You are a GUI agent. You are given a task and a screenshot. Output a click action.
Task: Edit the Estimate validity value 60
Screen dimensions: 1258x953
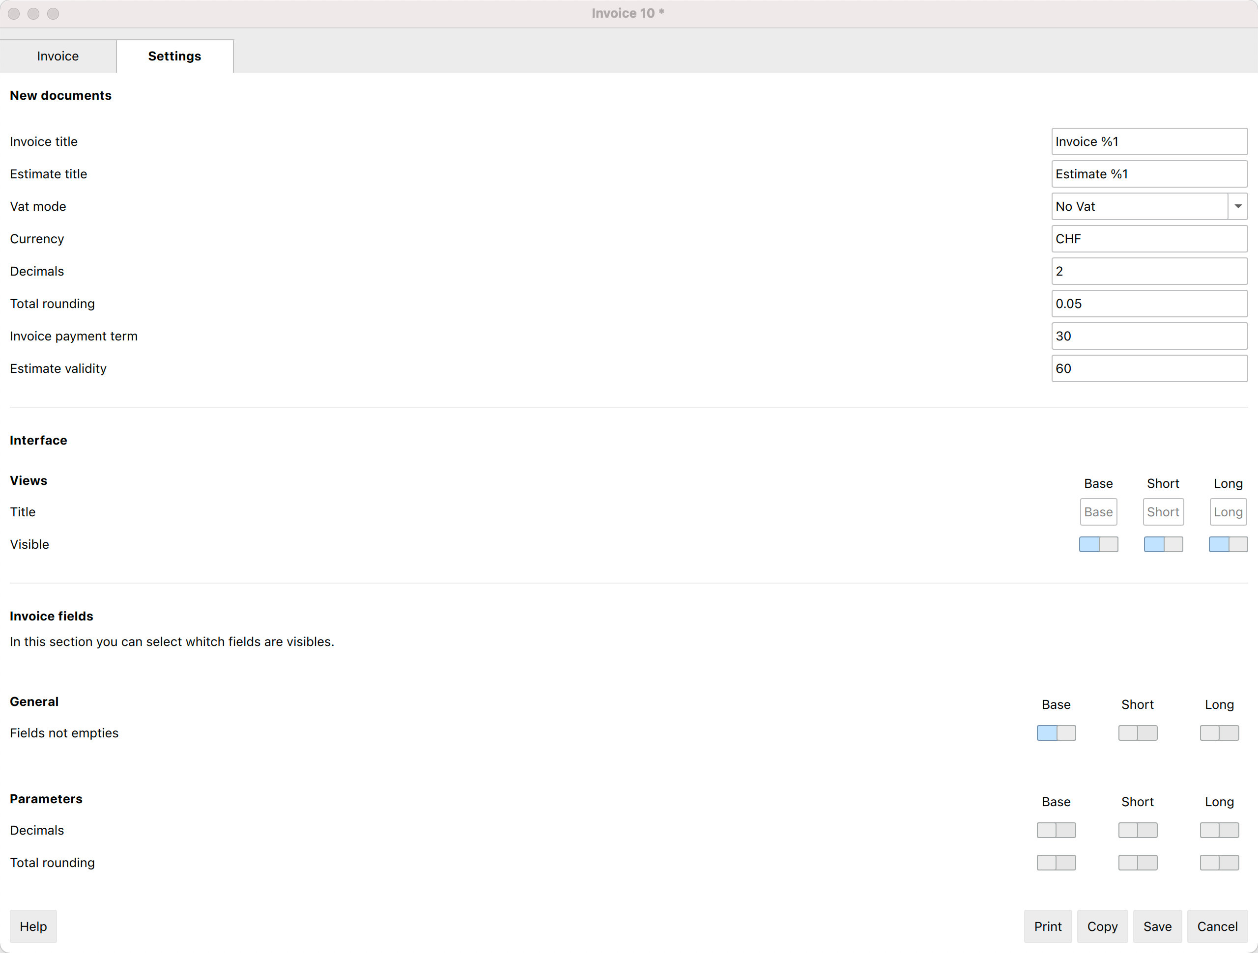pyautogui.click(x=1149, y=368)
